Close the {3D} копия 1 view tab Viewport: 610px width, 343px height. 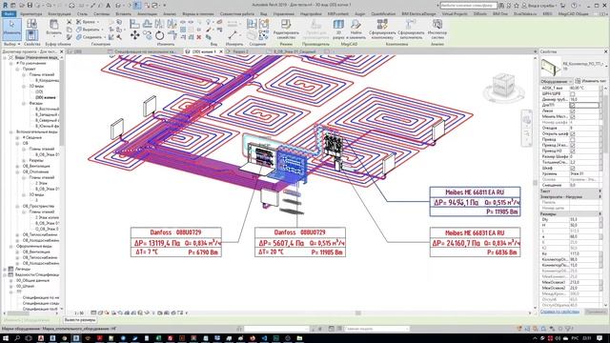point(221,51)
